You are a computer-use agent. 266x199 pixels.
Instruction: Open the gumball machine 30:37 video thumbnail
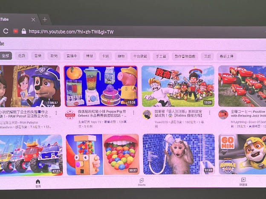tap(103, 155)
